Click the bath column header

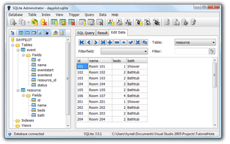click(137, 61)
